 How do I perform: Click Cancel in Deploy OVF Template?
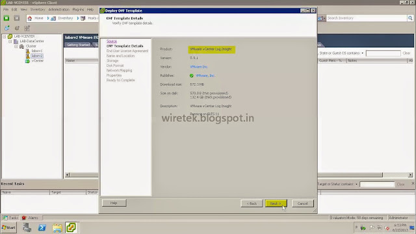[302, 203]
